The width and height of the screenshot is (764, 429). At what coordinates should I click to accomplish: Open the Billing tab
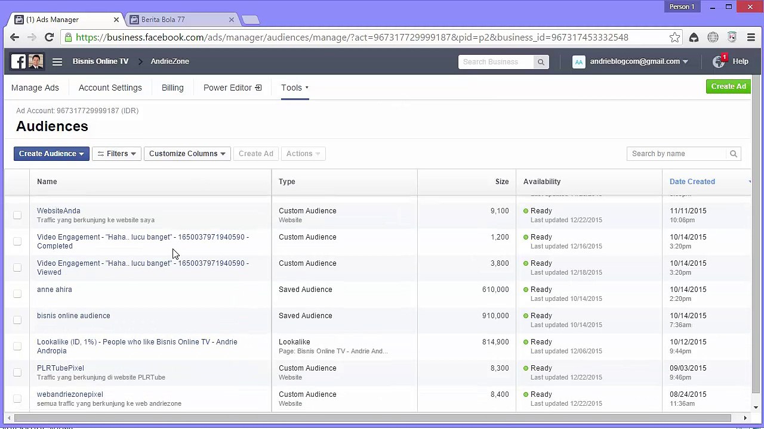(x=172, y=88)
